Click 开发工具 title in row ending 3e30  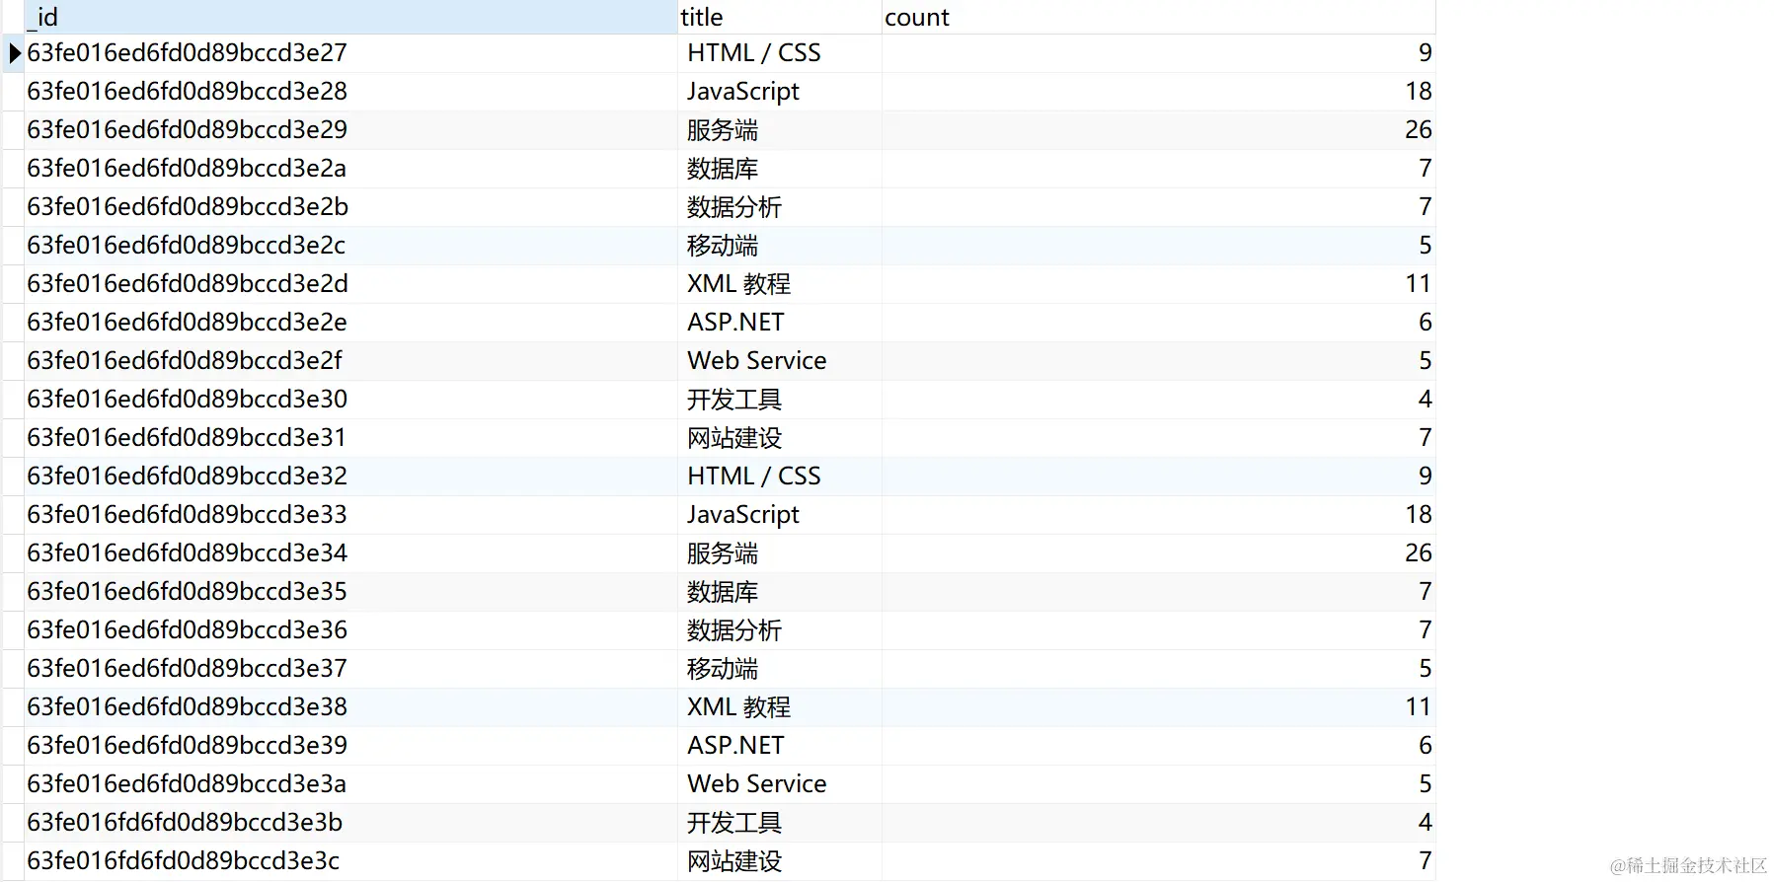779,400
